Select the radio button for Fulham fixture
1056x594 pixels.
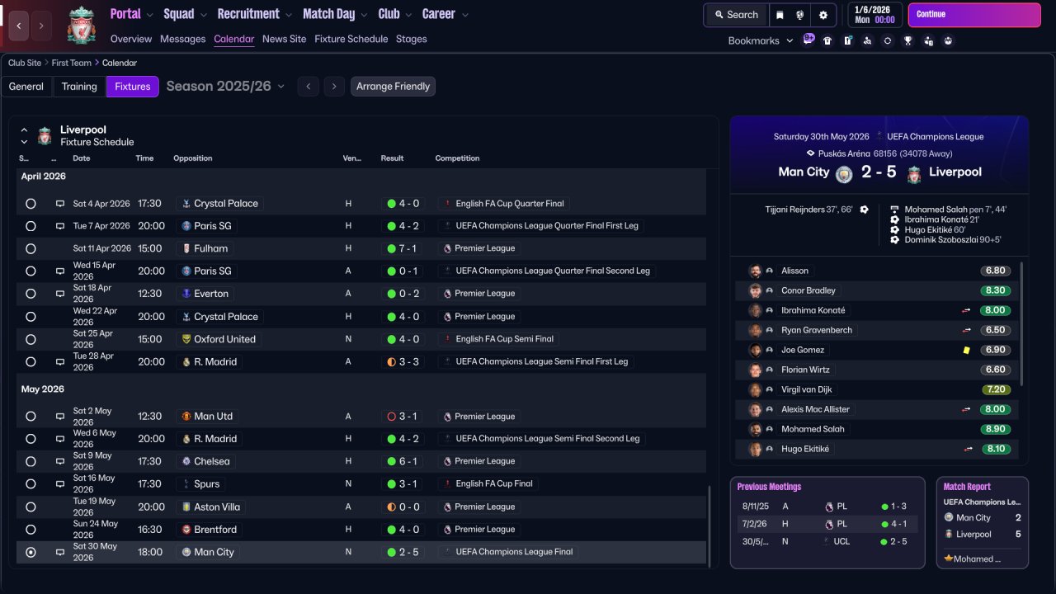[31, 248]
